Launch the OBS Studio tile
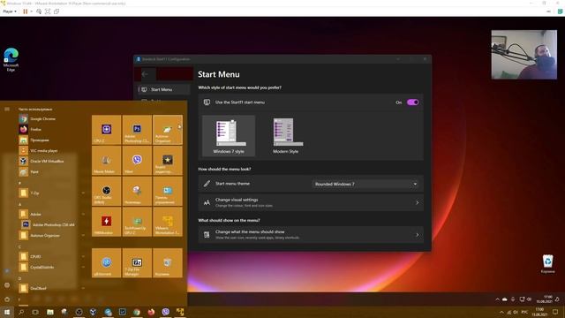 pos(106,191)
